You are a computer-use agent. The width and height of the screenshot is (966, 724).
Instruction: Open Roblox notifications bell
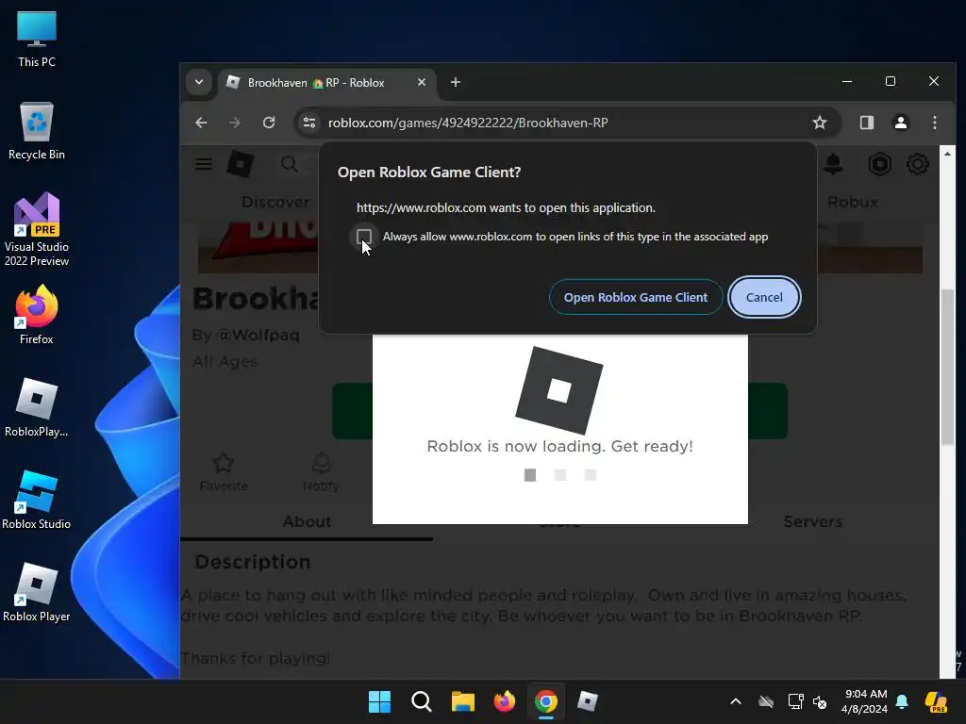coord(833,164)
